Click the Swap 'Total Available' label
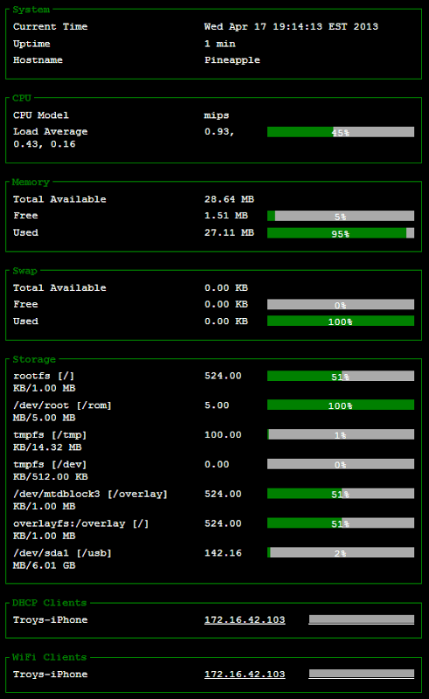 tap(59, 288)
